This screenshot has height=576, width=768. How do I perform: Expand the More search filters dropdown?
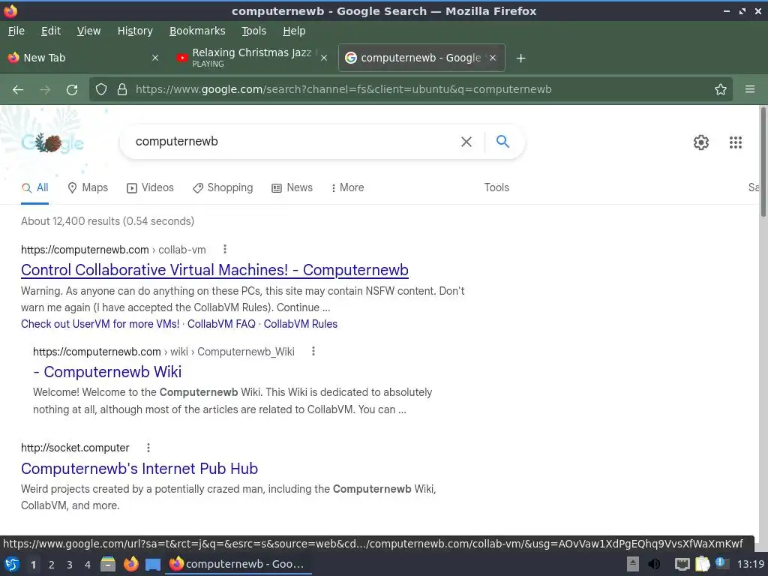pos(347,187)
